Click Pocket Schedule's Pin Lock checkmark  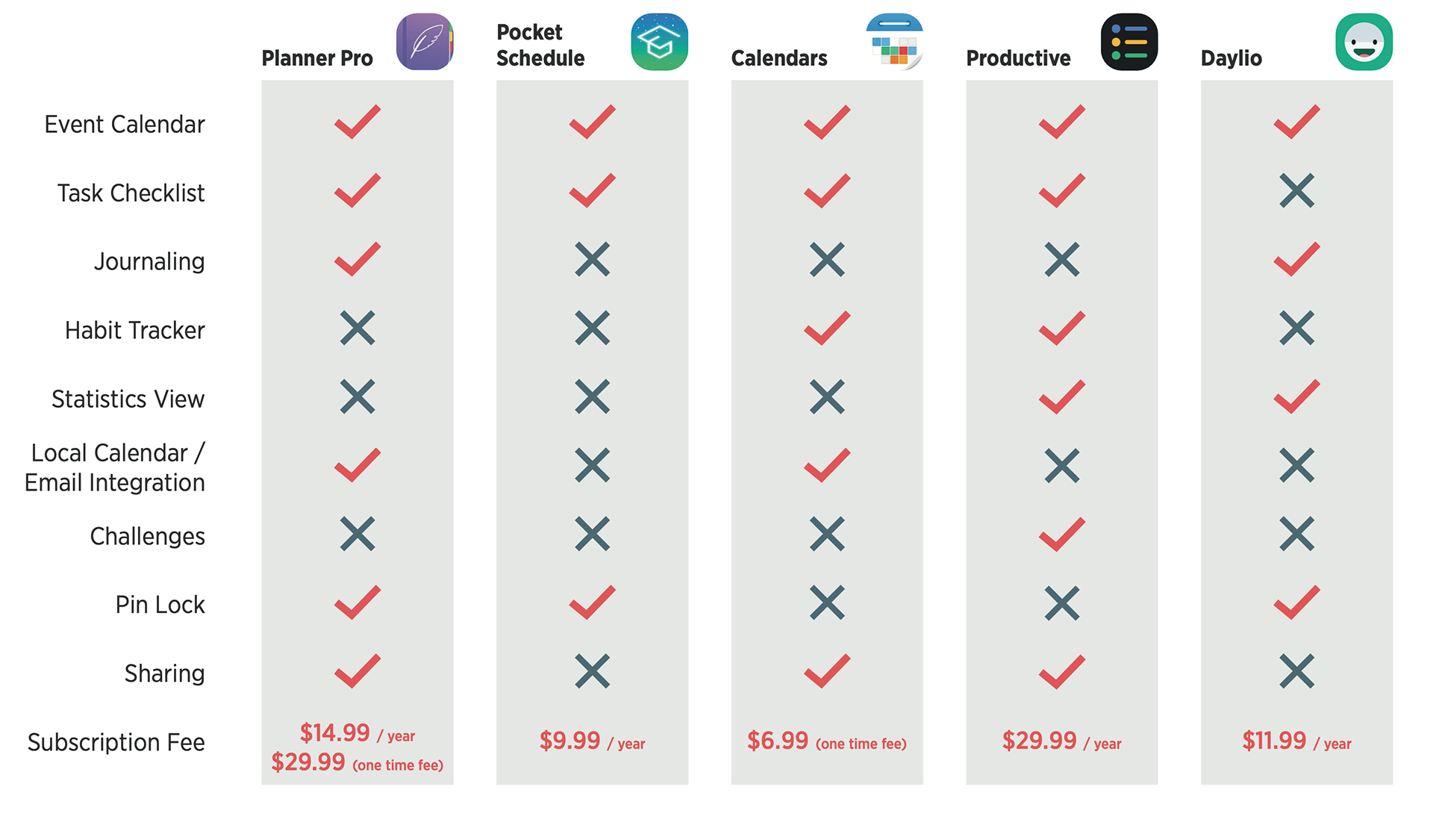coord(593,603)
